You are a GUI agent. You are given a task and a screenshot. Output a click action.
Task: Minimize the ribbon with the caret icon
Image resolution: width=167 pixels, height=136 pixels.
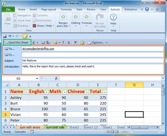[x=142, y=10]
